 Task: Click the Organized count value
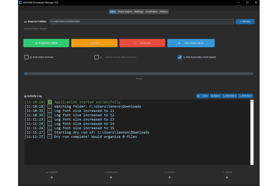[x=52, y=177]
